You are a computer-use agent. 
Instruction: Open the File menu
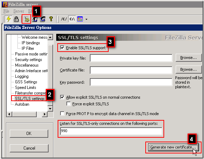point(6,11)
